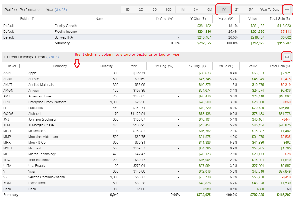
Task: Click sort arrow next to Ticker column
Action: 19,66
